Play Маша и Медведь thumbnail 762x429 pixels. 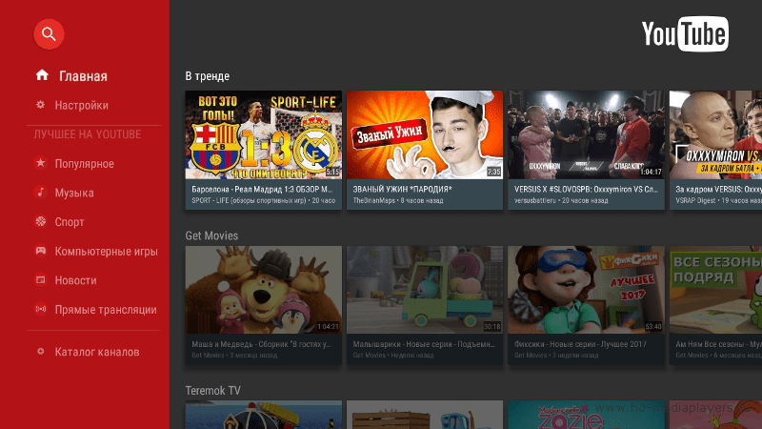point(264,290)
